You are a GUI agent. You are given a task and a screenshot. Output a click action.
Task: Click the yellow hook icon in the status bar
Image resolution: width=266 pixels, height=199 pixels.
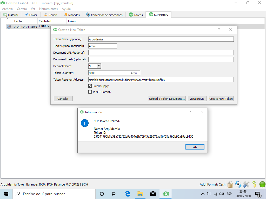point(254,184)
